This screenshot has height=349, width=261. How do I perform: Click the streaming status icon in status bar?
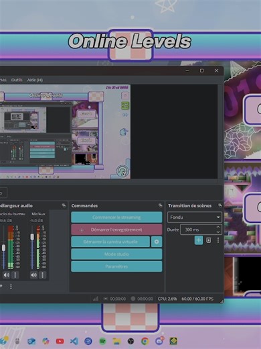tap(106, 299)
